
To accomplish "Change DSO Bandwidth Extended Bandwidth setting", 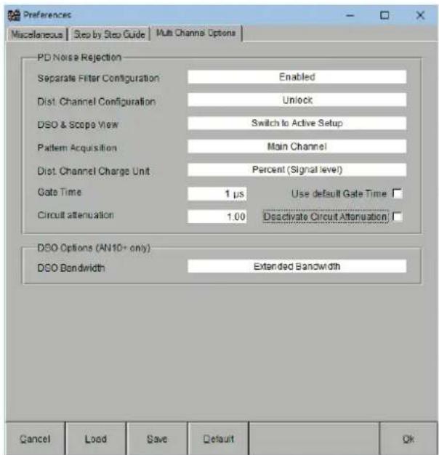I will [297, 266].
